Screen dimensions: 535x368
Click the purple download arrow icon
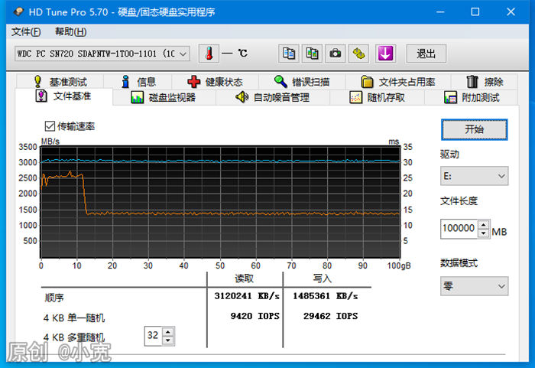pyautogui.click(x=385, y=54)
